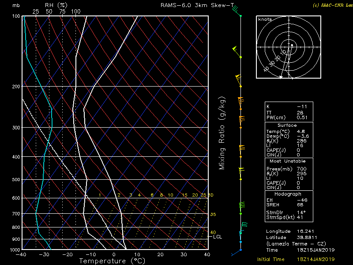Click the orange wind barb at 300 mb level
The image size is (353, 265).
(x=241, y=122)
